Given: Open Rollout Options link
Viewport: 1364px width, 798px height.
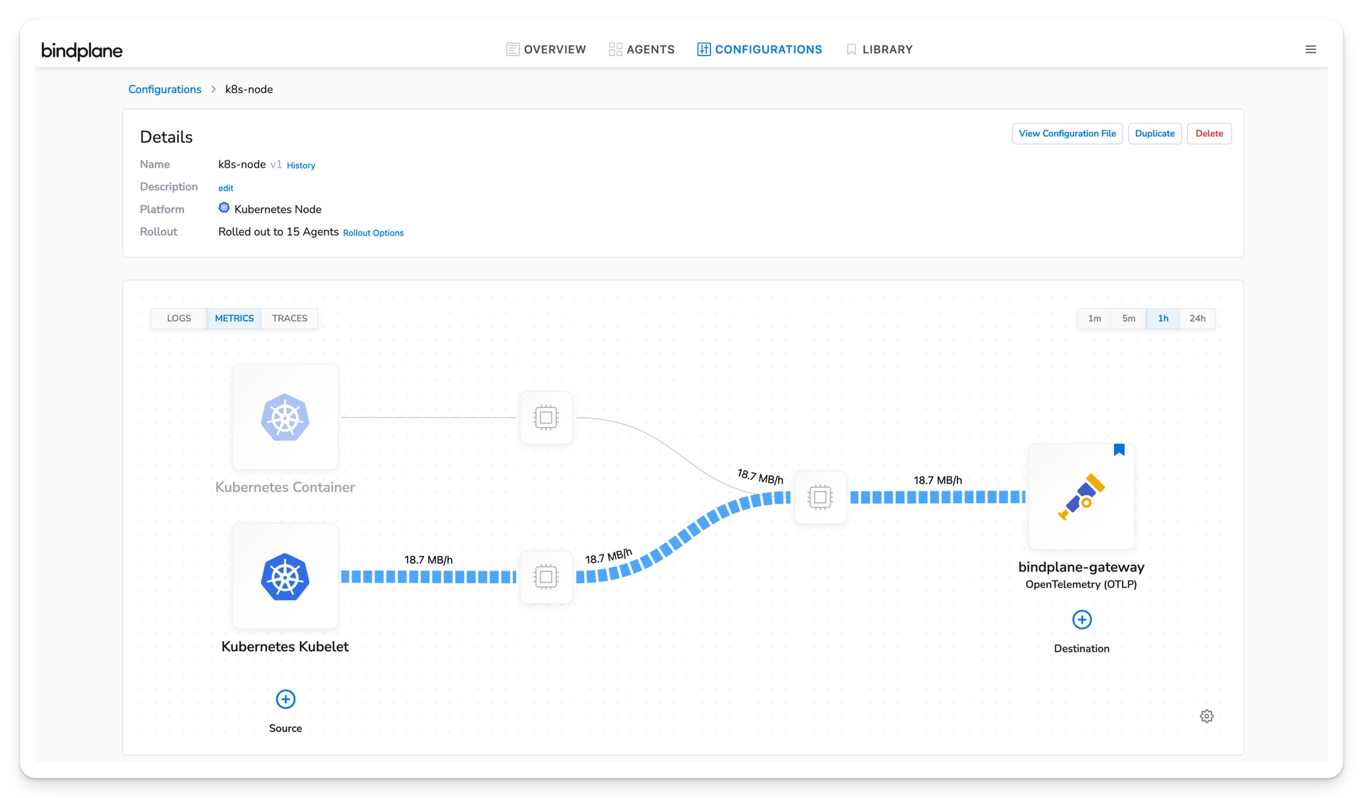Looking at the screenshot, I should 373,233.
